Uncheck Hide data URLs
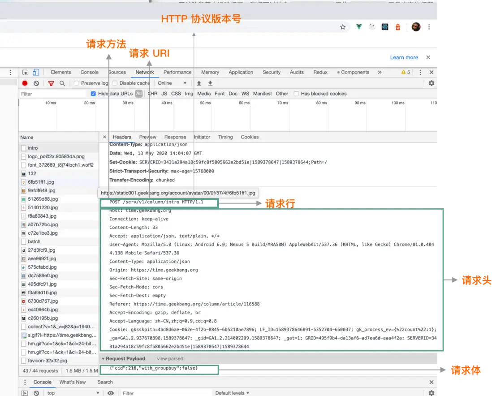Viewport: 492px width, 396px height. (x=93, y=94)
